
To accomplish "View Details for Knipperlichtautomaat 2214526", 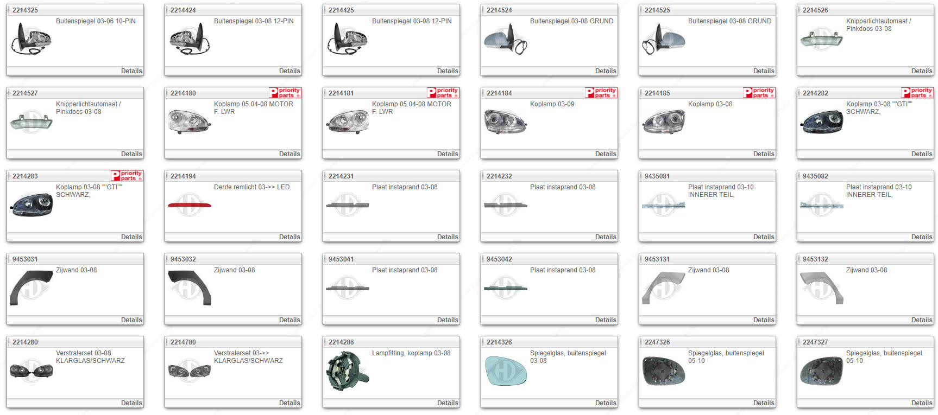I will [921, 71].
